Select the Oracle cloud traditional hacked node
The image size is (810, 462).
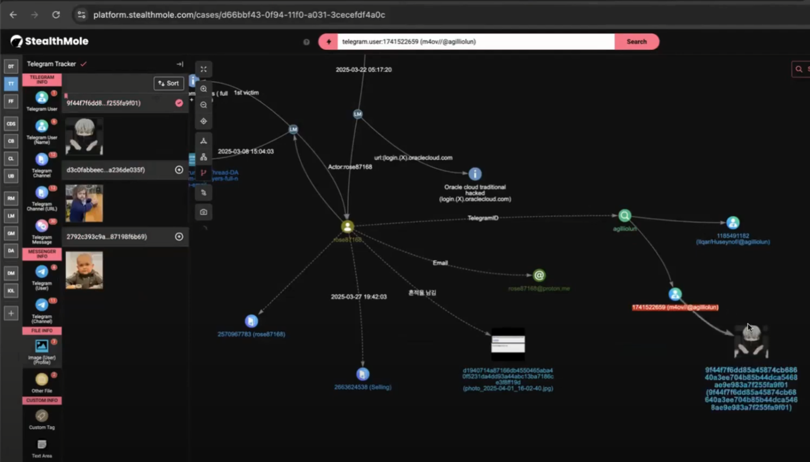click(x=475, y=174)
